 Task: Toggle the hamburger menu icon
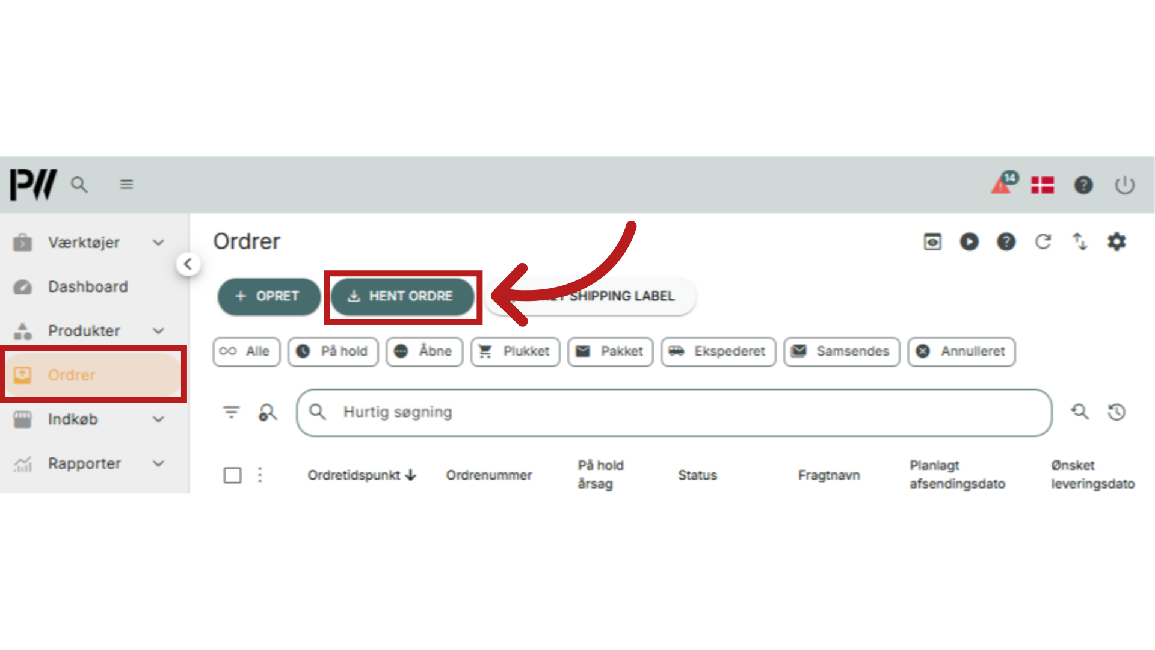point(126,184)
